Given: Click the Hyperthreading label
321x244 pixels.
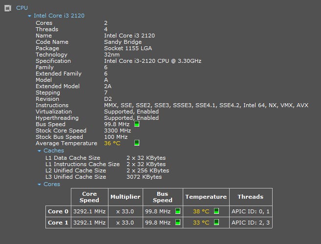Looking at the screenshot, I should (x=57, y=118).
